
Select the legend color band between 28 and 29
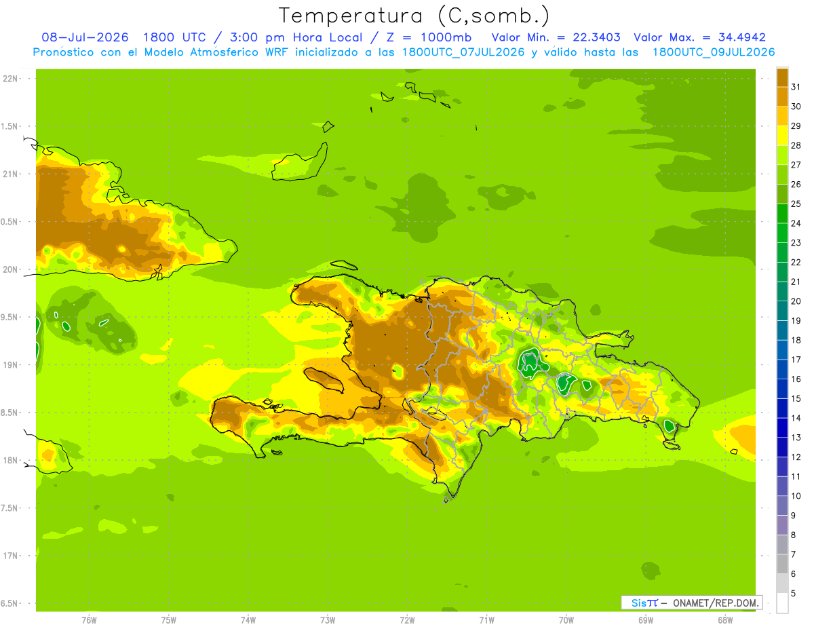click(x=782, y=136)
